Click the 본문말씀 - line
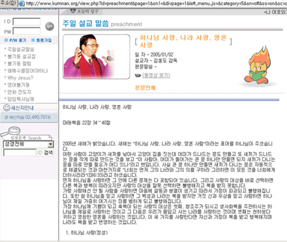The width and height of the screenshot is (287, 242). tap(145, 67)
